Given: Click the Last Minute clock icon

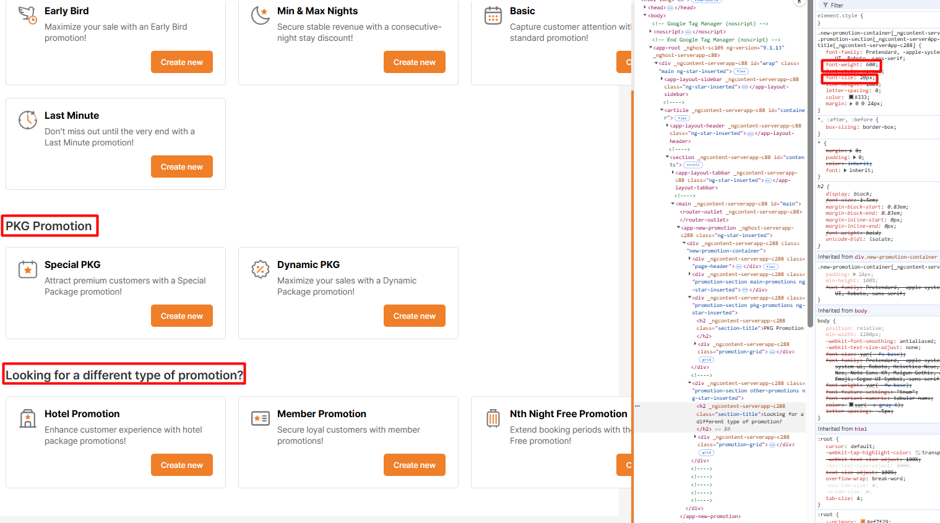Looking at the screenshot, I should click(x=27, y=119).
